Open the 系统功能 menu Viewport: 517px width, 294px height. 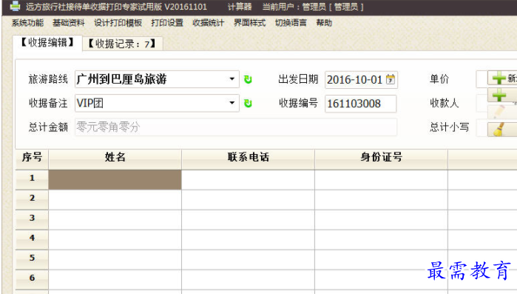click(x=27, y=23)
